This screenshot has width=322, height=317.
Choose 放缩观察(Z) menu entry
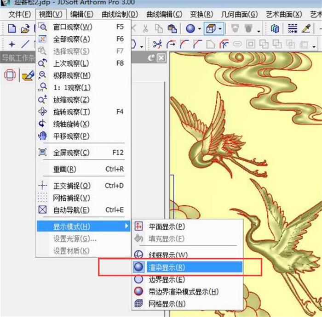pyautogui.click(x=84, y=100)
